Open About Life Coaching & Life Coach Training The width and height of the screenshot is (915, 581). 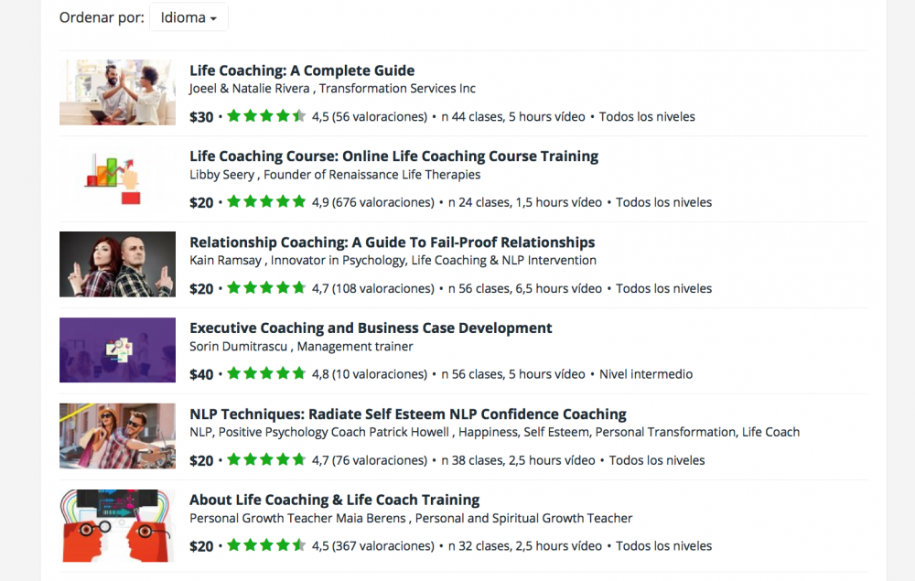point(334,500)
